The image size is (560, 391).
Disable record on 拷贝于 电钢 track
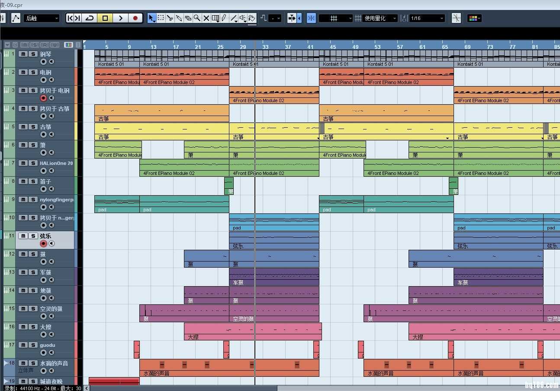pyautogui.click(x=43, y=98)
